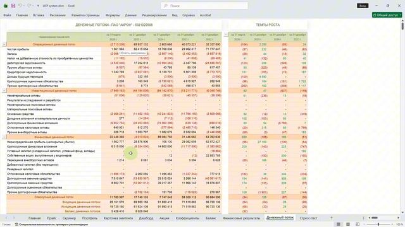
Task: Click the ТЕМПЫ РОСТА table title
Action: click(x=268, y=25)
